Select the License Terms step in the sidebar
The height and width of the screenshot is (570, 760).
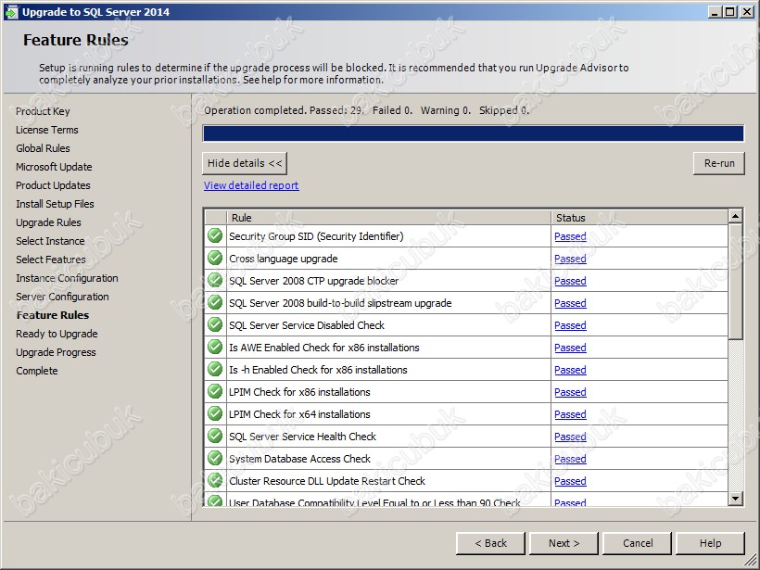tap(47, 130)
